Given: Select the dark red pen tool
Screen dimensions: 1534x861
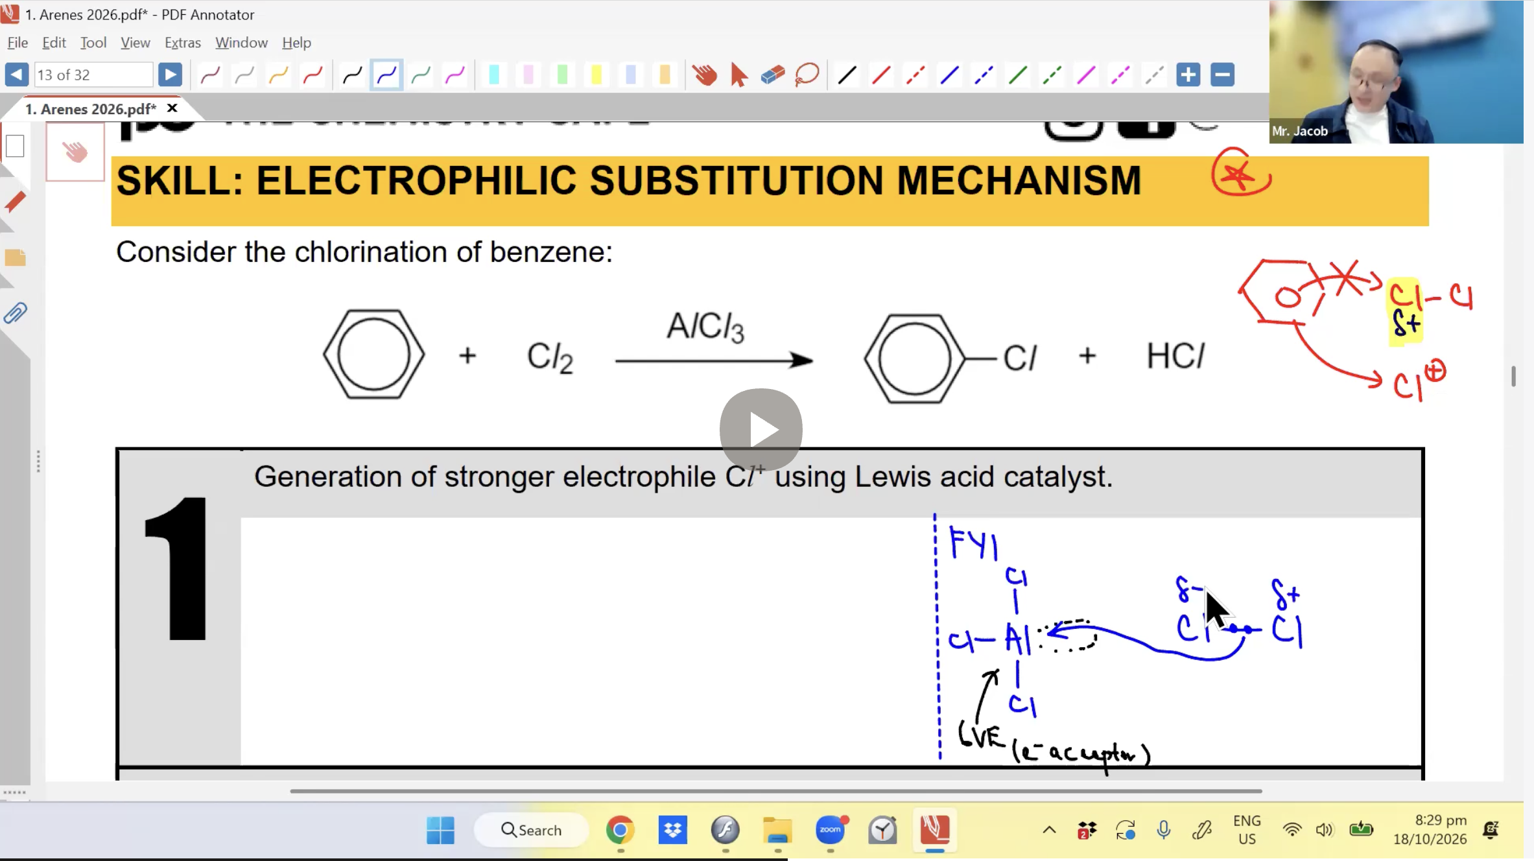Looking at the screenshot, I should [210, 75].
